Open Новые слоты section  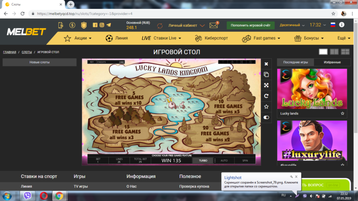(x=39, y=62)
